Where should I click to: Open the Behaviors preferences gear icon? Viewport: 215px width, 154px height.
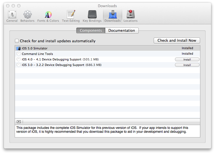click(28, 14)
